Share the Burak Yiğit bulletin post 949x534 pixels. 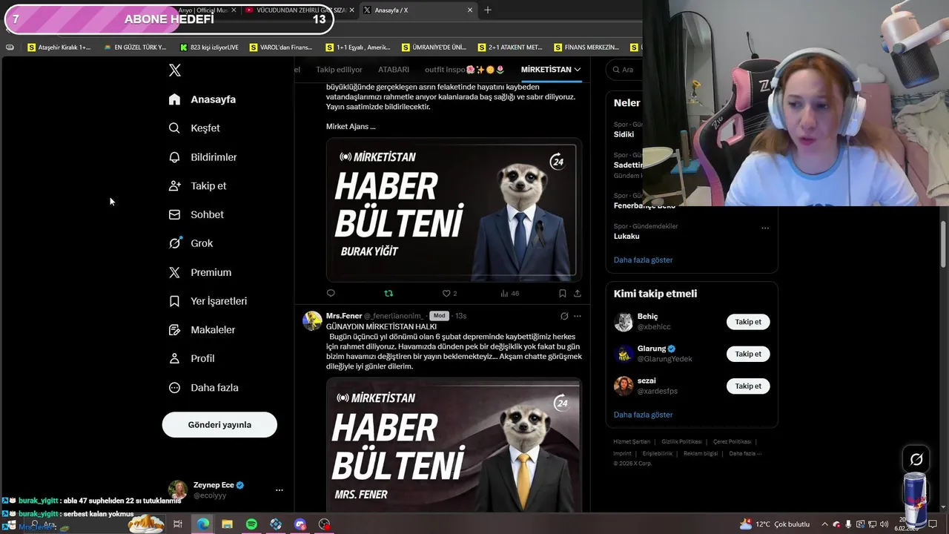[577, 294]
